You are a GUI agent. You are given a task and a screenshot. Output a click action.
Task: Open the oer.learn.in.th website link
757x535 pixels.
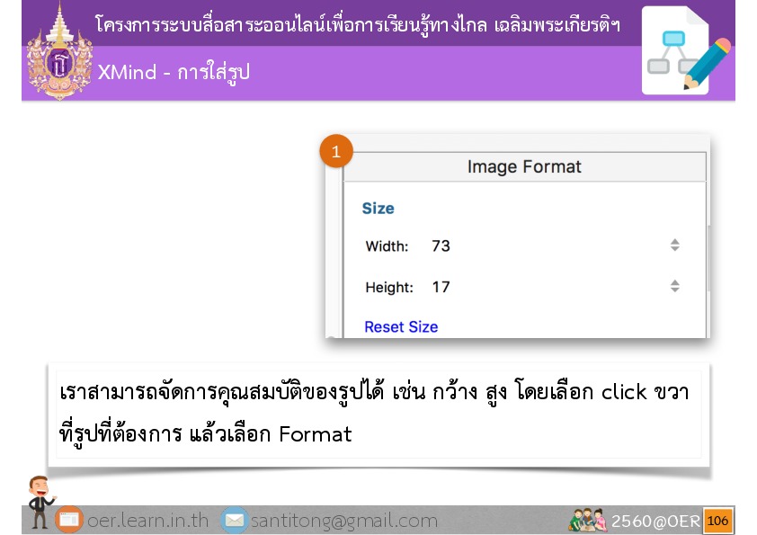click(x=147, y=521)
